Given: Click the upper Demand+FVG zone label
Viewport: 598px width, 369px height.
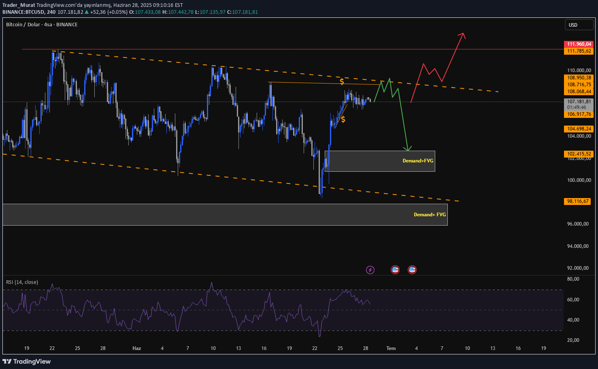Looking at the screenshot, I should click(418, 161).
